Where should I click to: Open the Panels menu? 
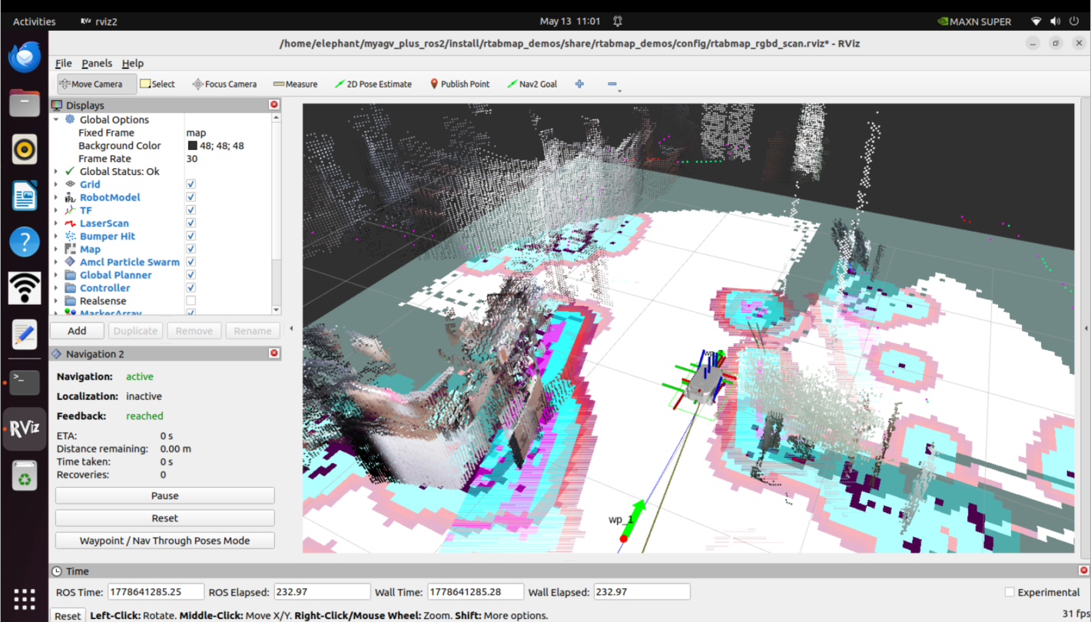click(x=97, y=63)
